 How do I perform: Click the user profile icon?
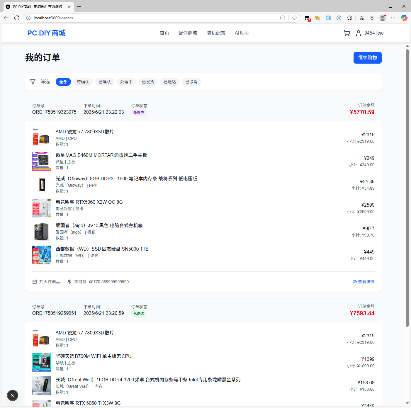pos(358,33)
